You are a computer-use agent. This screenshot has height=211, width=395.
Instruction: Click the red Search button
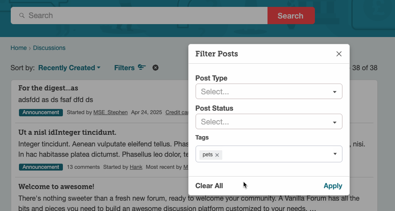point(291,16)
